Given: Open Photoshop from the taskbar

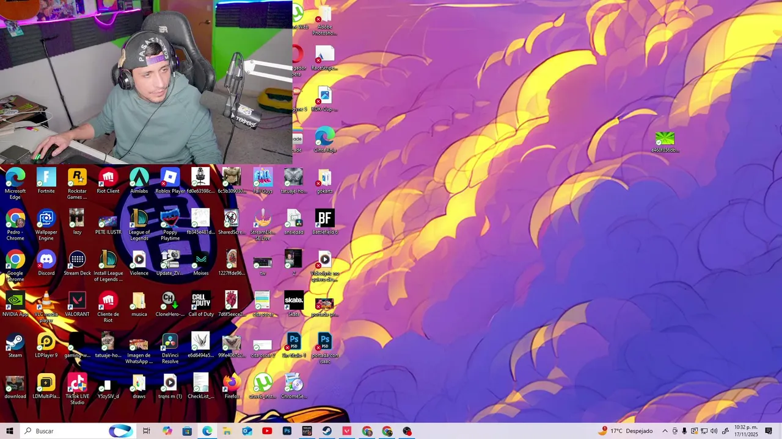Looking at the screenshot, I should click(x=287, y=431).
